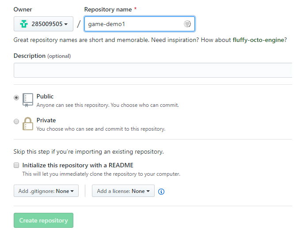Open the Owner dropdown 285009505
304x234 pixels.
[x=43, y=24]
